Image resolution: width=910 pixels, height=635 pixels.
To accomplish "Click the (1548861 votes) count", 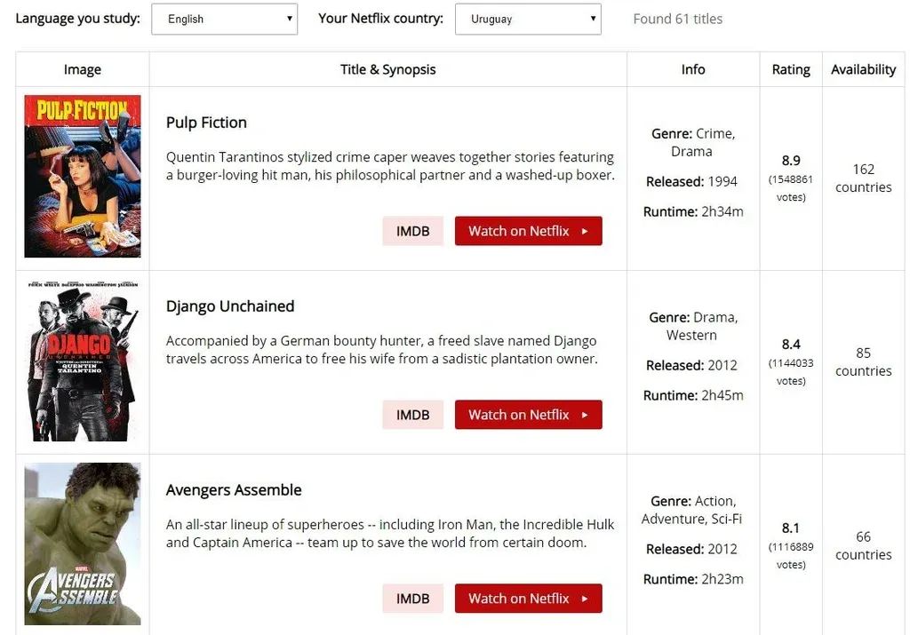I will tap(791, 188).
